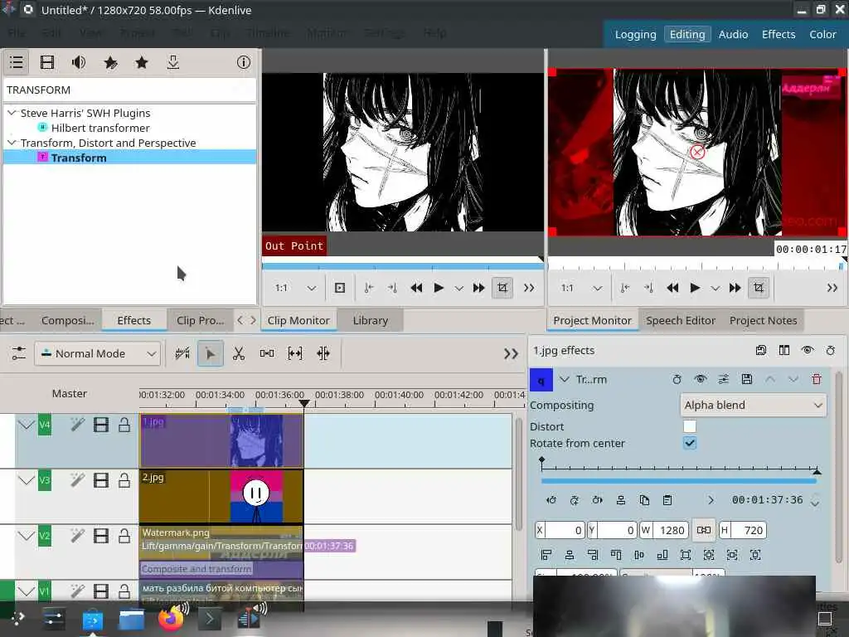Fast forward in the project monitor
Image resolution: width=849 pixels, height=637 pixels.
tap(735, 288)
